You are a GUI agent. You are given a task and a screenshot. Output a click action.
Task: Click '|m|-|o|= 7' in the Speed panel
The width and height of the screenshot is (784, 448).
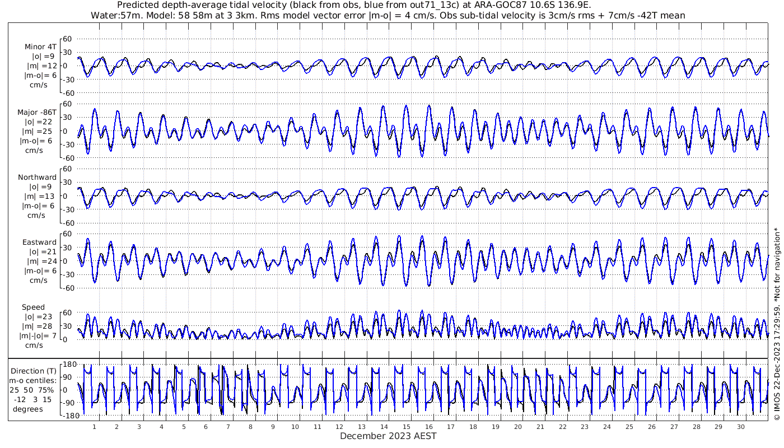pyautogui.click(x=38, y=336)
